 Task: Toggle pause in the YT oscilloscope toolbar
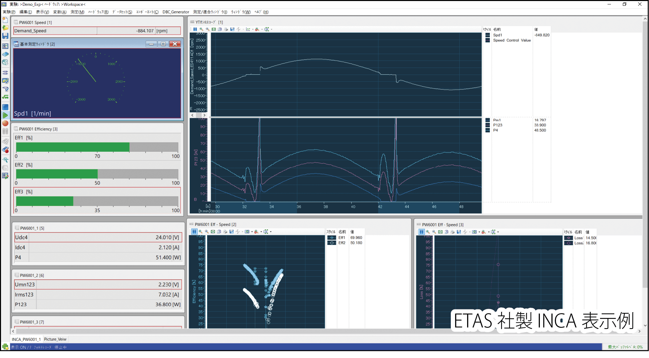(195, 30)
